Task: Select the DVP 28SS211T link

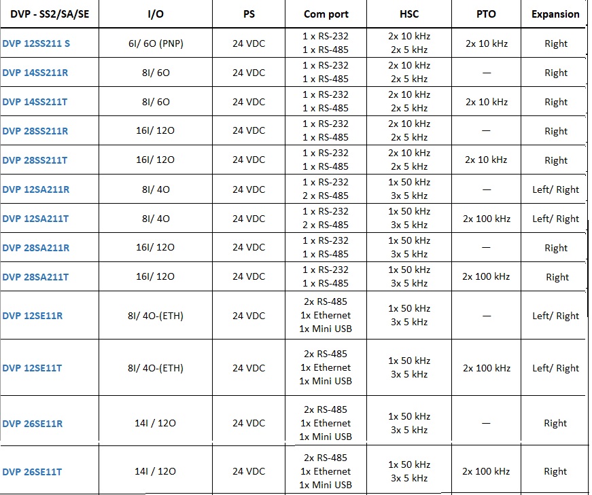Action: [x=35, y=160]
